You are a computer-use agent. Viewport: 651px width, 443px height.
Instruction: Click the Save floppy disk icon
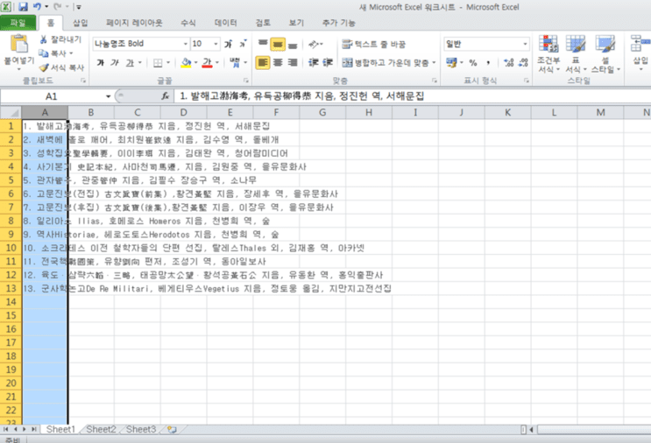(23, 7)
